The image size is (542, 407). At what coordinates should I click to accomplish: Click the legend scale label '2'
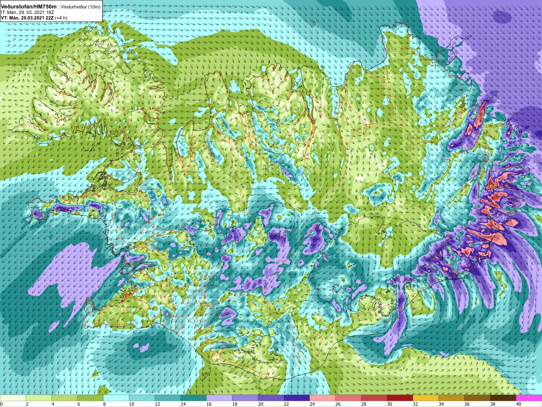pyautogui.click(x=26, y=404)
